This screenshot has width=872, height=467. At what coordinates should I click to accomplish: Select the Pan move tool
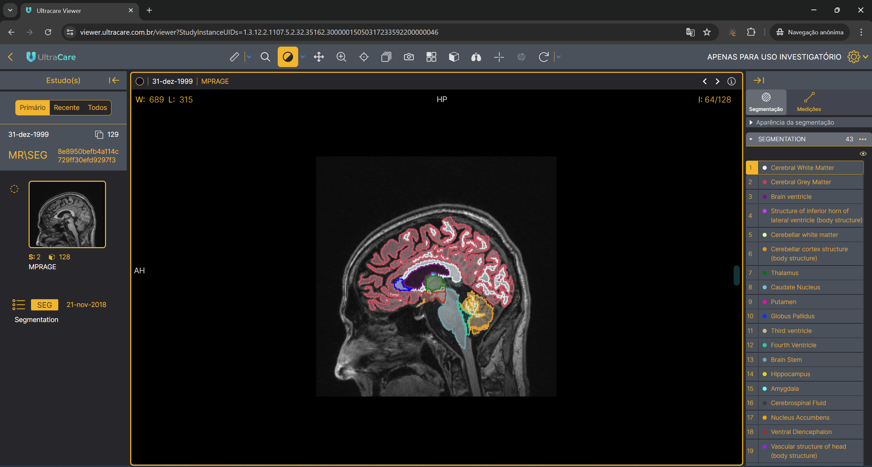click(x=319, y=57)
